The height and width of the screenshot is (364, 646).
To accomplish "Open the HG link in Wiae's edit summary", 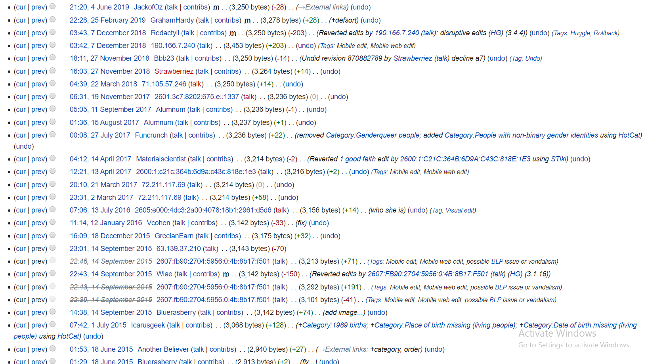I will coord(515,274).
